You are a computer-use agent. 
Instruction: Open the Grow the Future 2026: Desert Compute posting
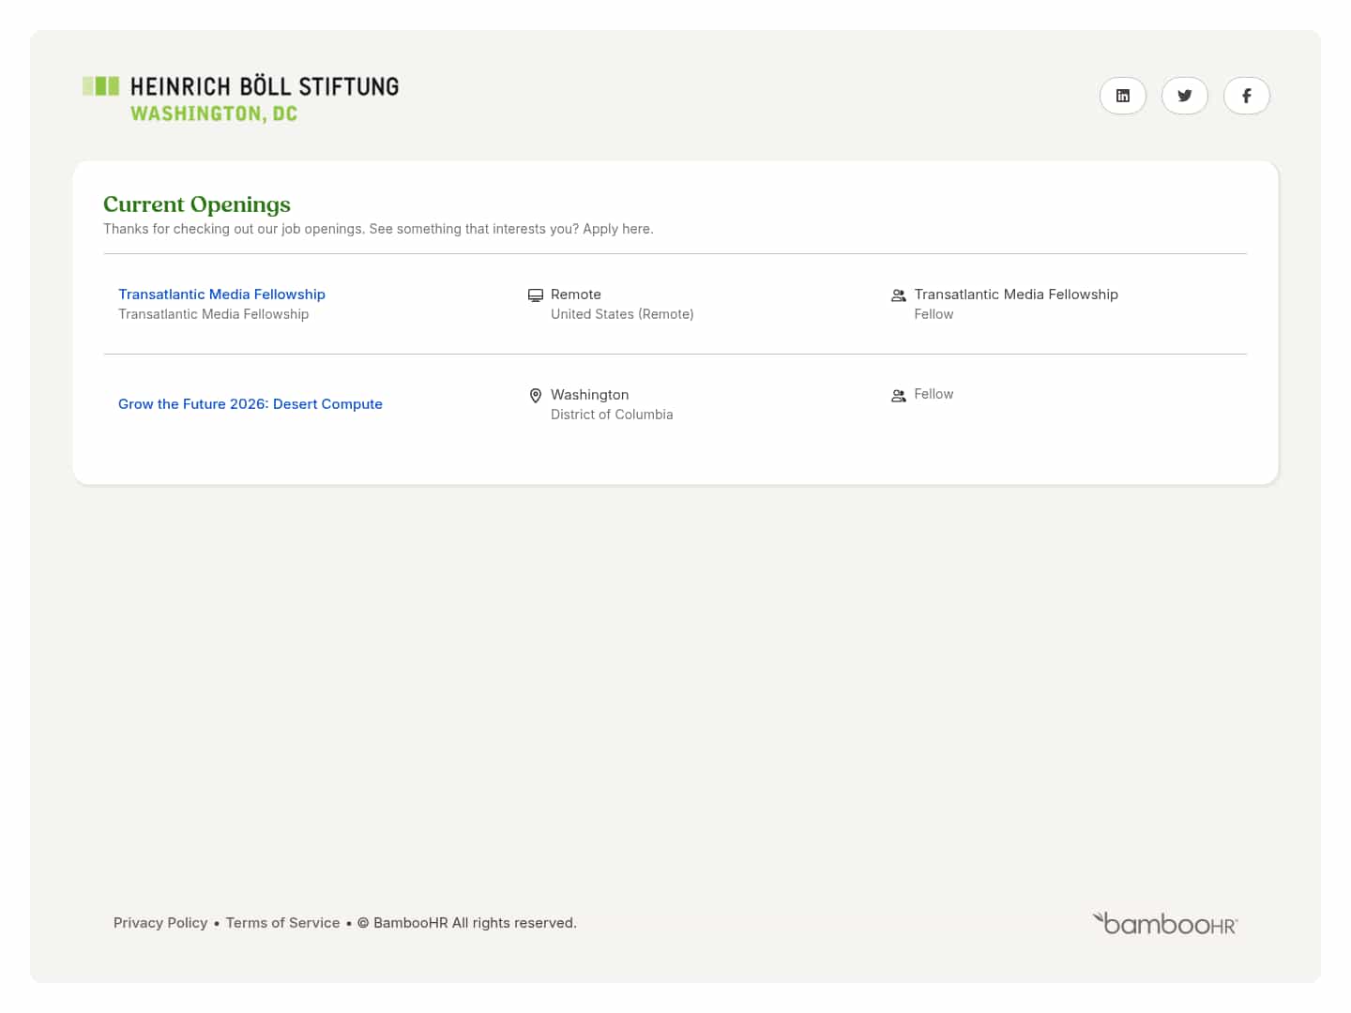tap(250, 404)
